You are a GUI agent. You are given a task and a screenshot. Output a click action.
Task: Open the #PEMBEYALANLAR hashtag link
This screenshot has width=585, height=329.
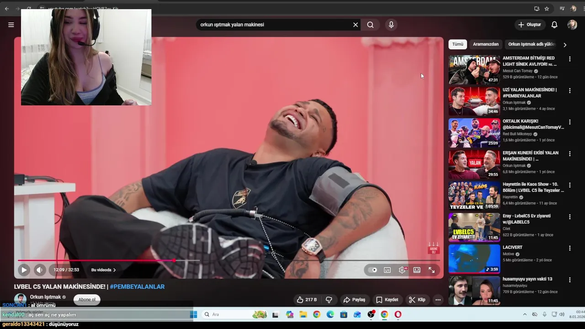pyautogui.click(x=137, y=287)
